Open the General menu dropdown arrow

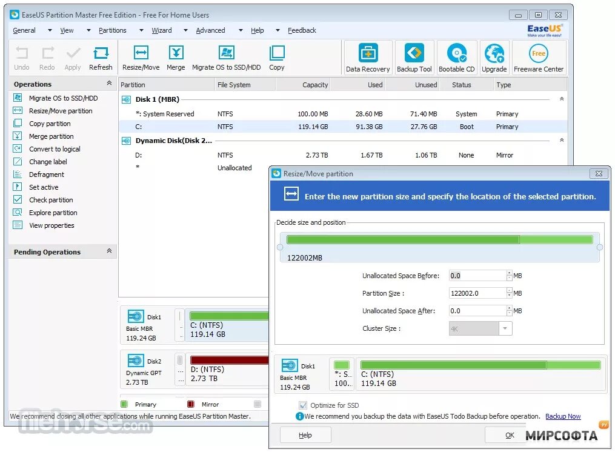[50, 30]
